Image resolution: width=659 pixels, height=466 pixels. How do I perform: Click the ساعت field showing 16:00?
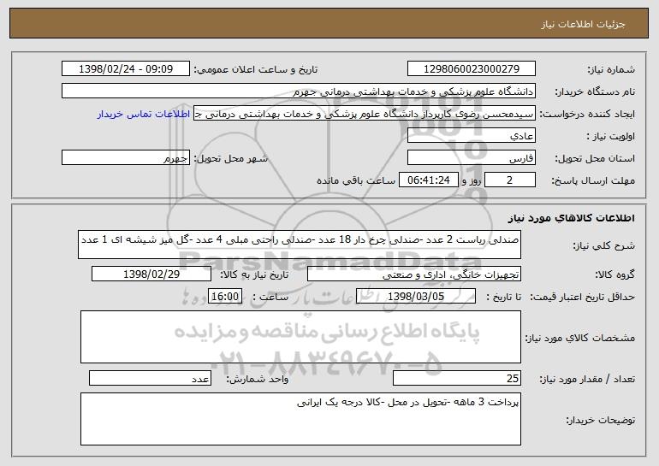[x=225, y=297]
